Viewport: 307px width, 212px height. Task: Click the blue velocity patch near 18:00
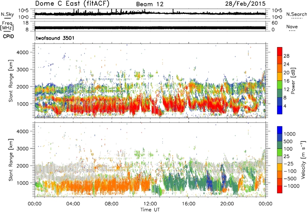pos(210,182)
